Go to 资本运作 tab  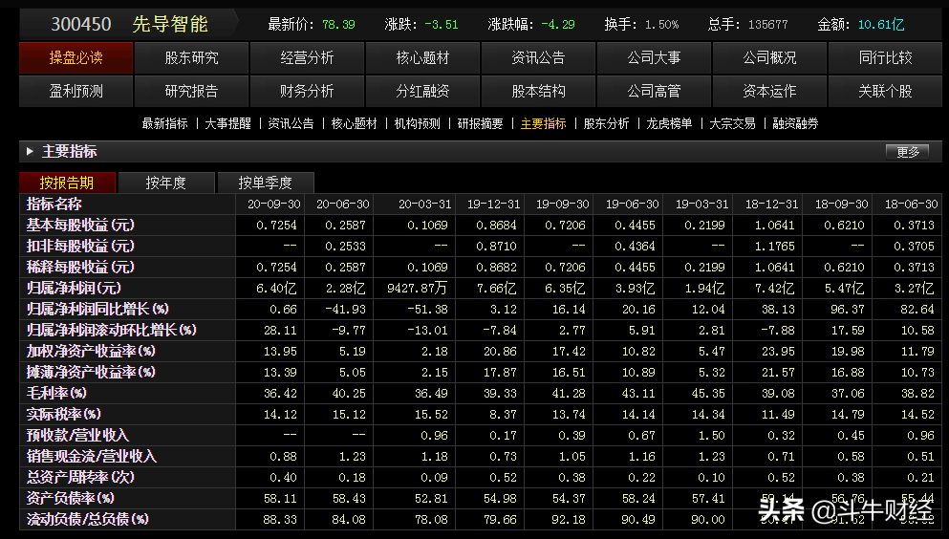click(769, 92)
